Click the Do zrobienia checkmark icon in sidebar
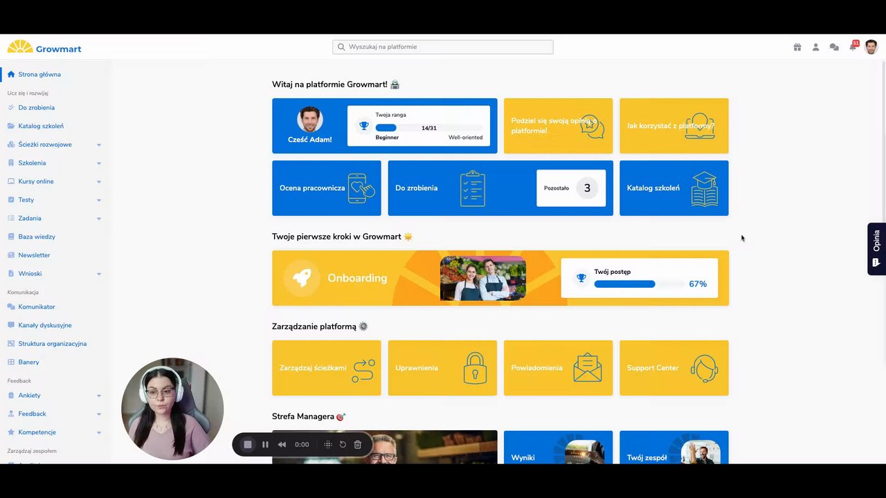The height and width of the screenshot is (498, 886). pyautogui.click(x=11, y=107)
